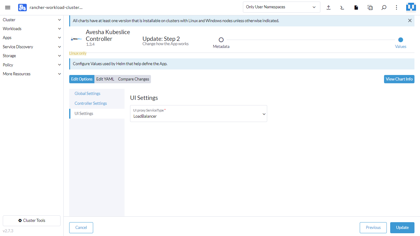This screenshot has height=236, width=420.
Task: Click the Linux only label
Action: click(x=78, y=53)
